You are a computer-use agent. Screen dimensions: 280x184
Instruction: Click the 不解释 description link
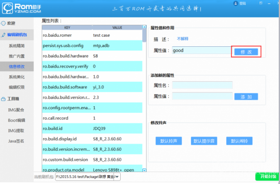point(183,39)
